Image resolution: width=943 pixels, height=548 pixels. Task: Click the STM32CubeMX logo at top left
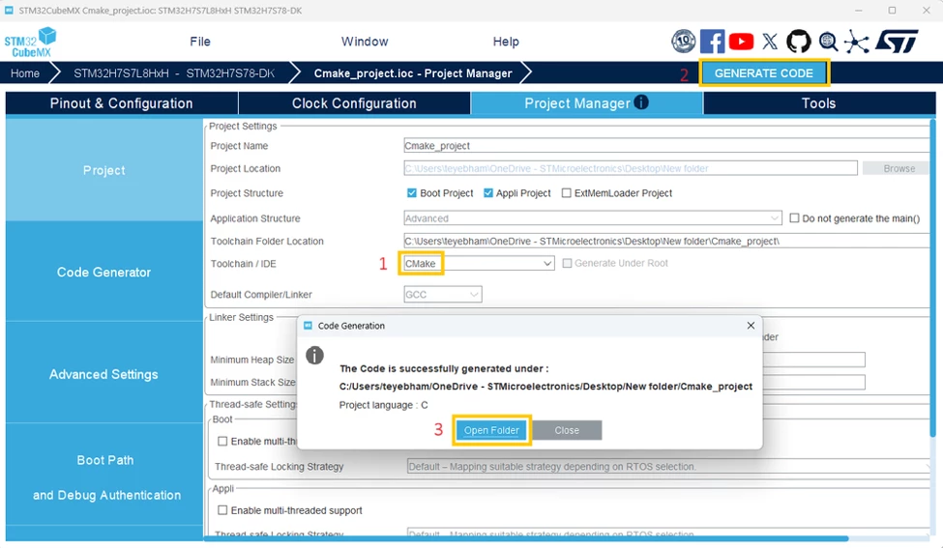(x=30, y=43)
